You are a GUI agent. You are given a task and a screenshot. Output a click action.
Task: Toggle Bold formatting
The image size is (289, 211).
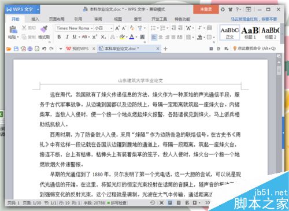pos(59,37)
